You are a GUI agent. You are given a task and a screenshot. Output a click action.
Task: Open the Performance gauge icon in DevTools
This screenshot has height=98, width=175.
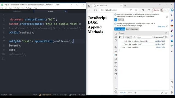click(116, 66)
